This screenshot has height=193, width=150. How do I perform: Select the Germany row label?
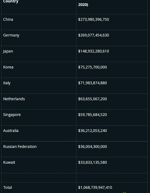click(11, 35)
